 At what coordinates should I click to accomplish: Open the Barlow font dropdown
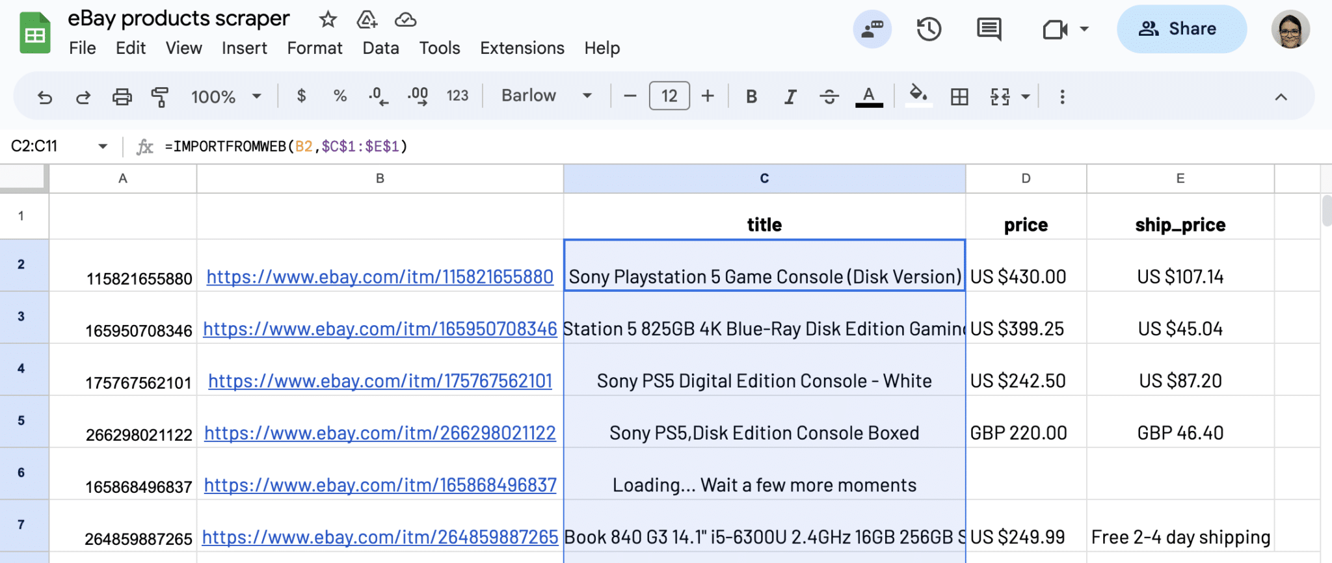[546, 96]
